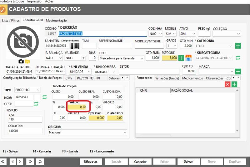Click the barcode generator icon beside EAN/GTIN
This screenshot has height=167, width=250.
(75, 46)
